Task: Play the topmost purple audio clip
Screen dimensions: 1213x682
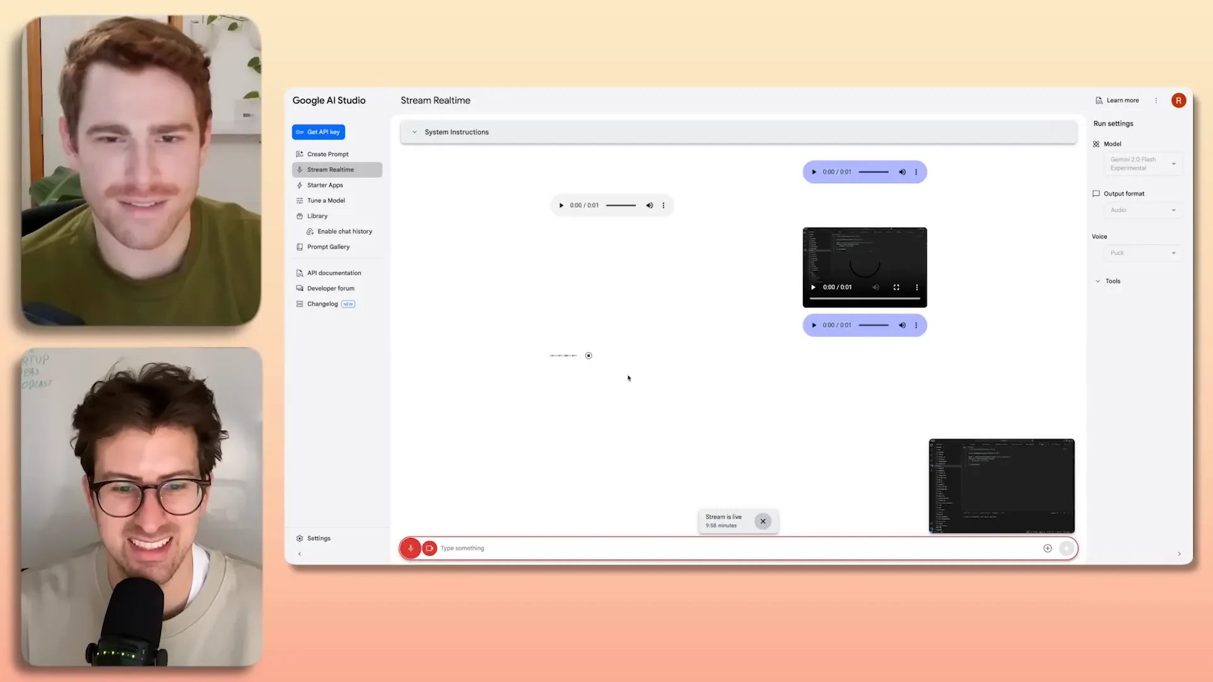Action: 814,172
